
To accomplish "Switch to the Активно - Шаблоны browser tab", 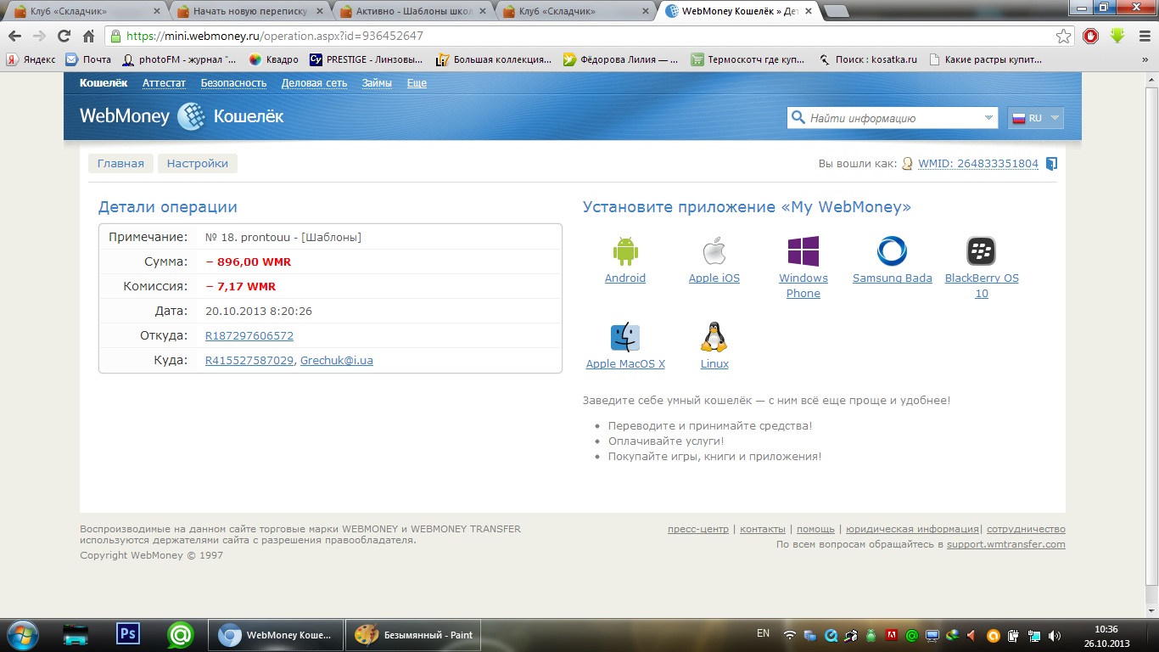I will click(x=412, y=12).
